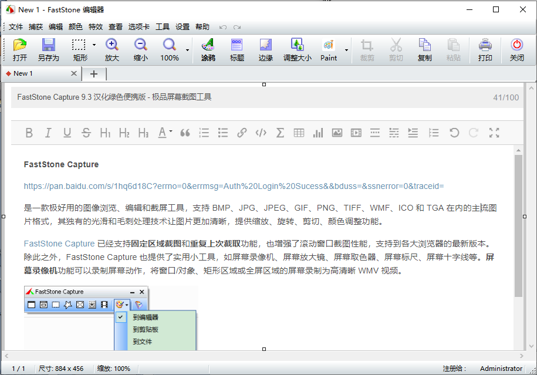Viewport: 537px width, 375px height.
Task: Open the 捕获 menu
Action: pyautogui.click(x=36, y=27)
